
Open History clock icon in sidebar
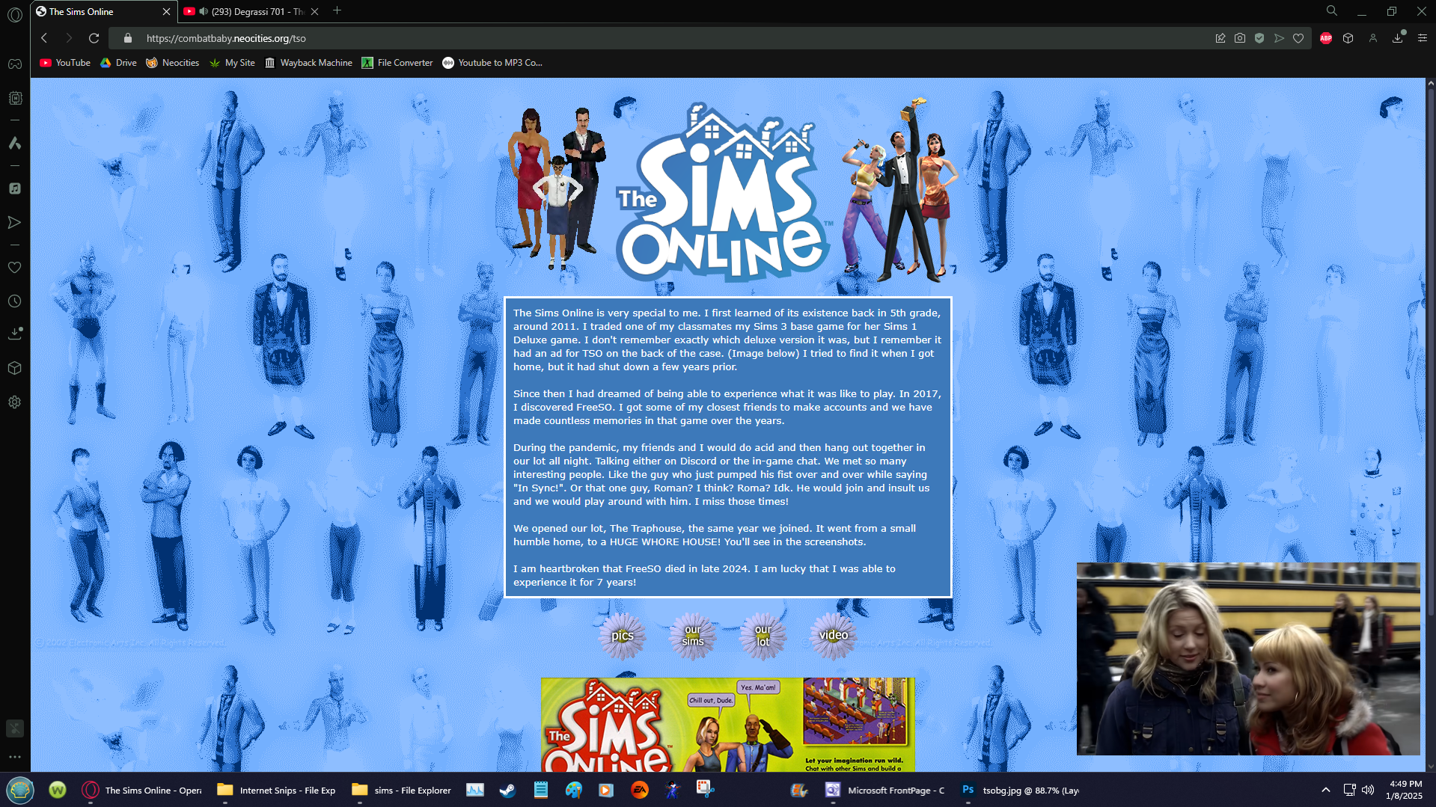coord(15,301)
